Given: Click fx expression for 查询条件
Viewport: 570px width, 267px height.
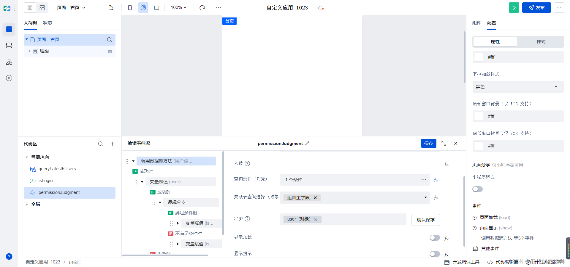Looking at the screenshot, I should coord(436,180).
